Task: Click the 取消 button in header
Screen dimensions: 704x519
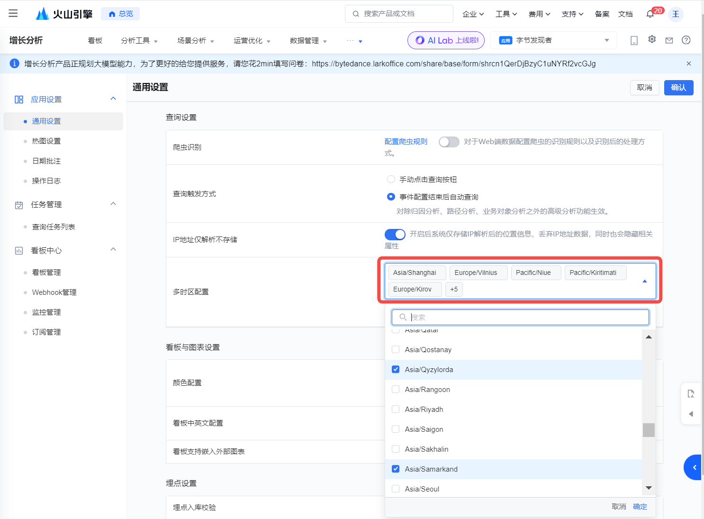Action: coord(645,88)
